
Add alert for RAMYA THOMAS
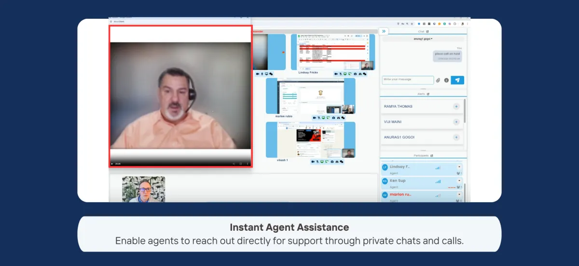pos(456,106)
